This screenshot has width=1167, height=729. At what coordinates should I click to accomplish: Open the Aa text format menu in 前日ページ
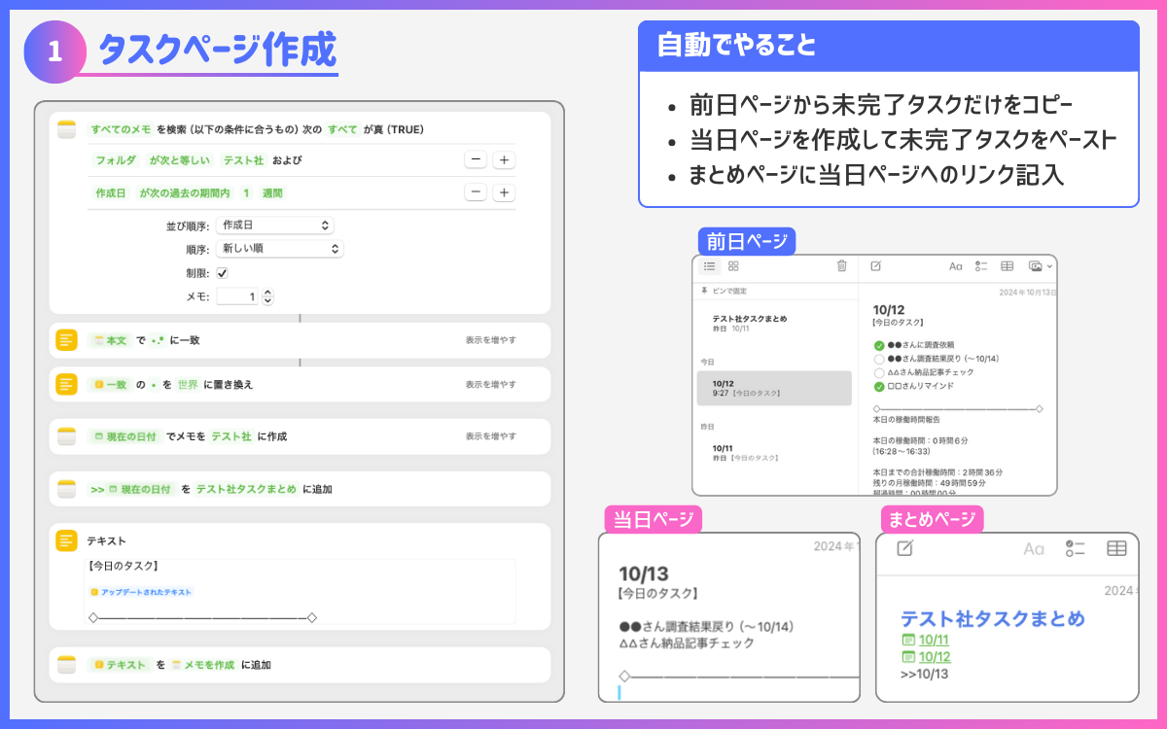[x=955, y=266]
